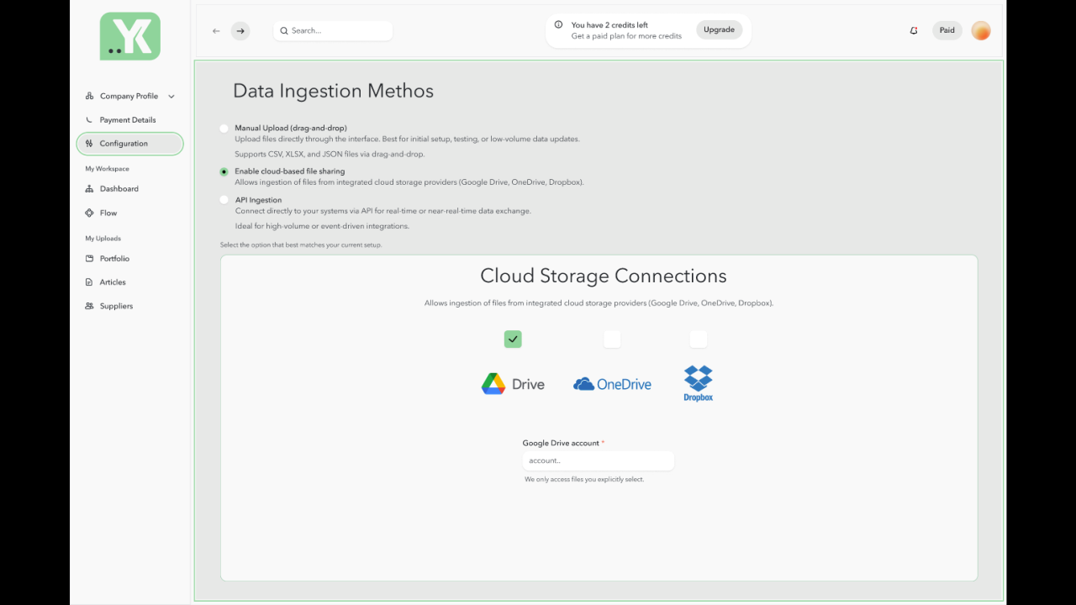1076x605 pixels.
Task: Expand the Company Profile chevron
Action: [171, 97]
